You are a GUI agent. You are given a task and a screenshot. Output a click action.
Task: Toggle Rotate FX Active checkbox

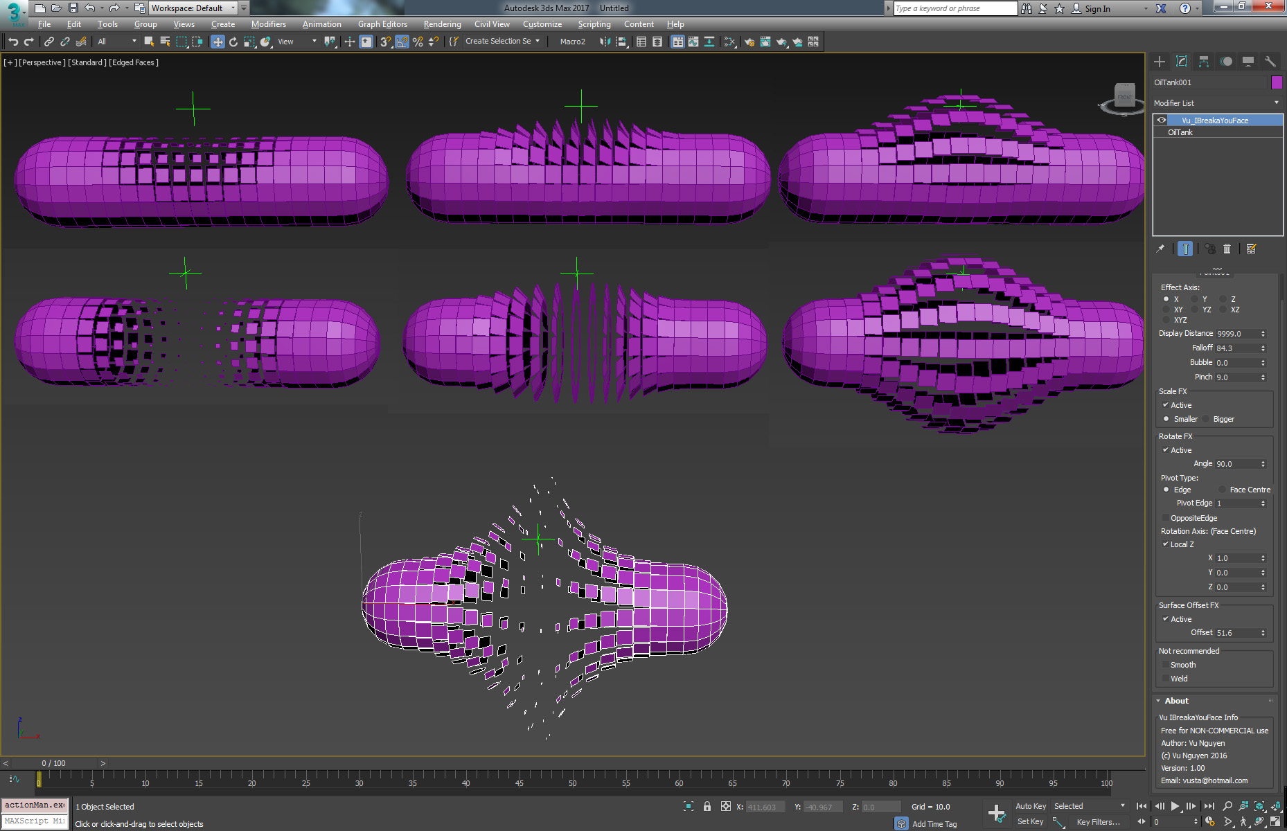click(x=1166, y=450)
